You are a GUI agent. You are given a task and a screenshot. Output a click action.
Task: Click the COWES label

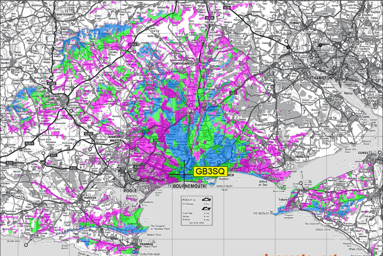coord(363,153)
